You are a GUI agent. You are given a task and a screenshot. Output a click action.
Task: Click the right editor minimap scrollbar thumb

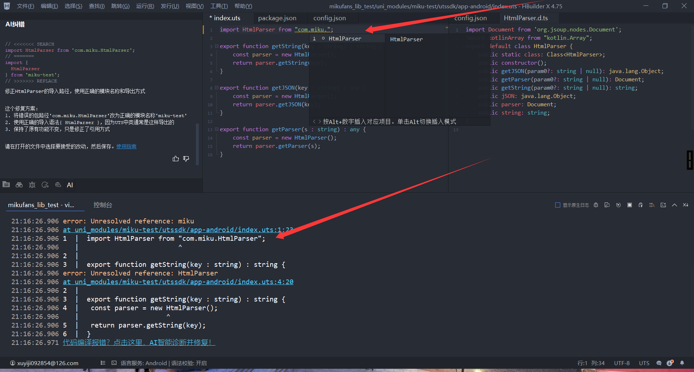690,160
